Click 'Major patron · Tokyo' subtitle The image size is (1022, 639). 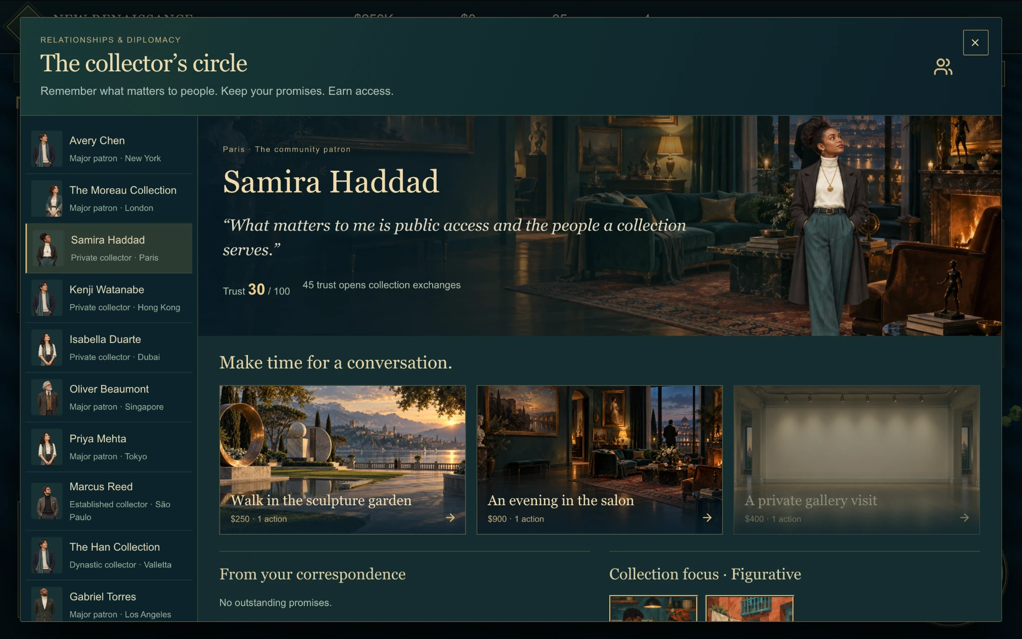click(108, 456)
